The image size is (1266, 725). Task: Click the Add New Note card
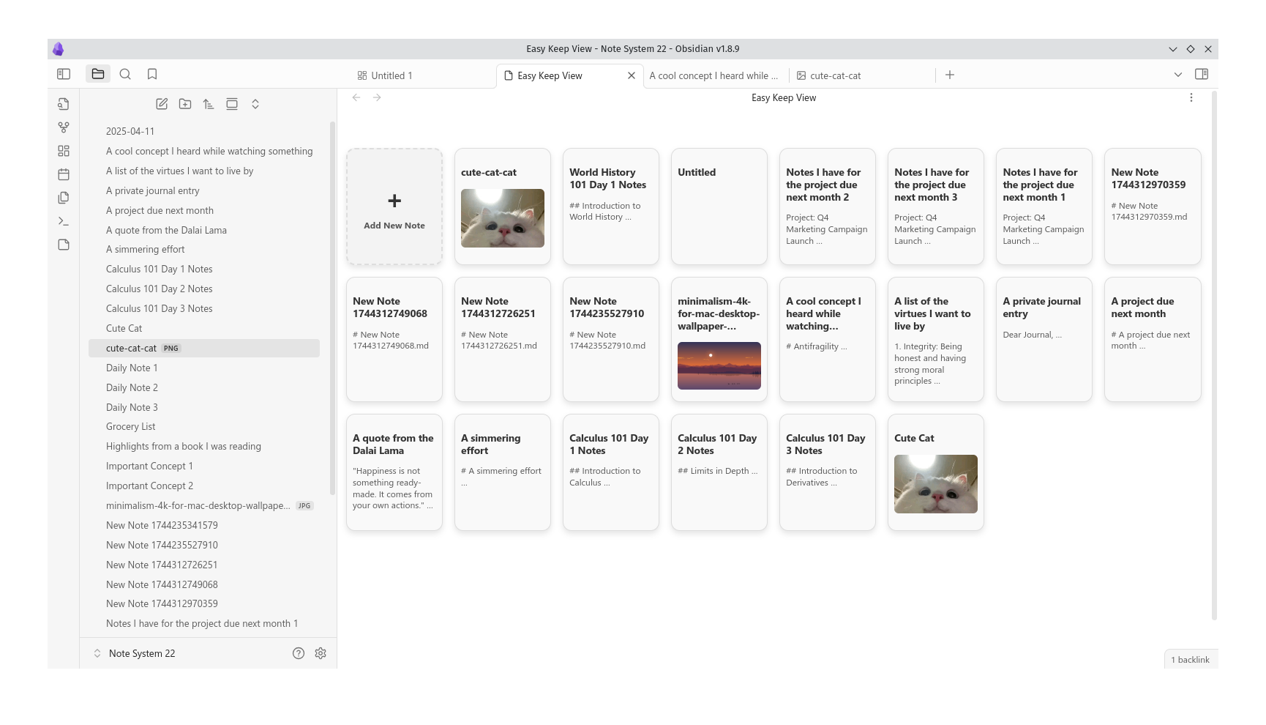(x=394, y=207)
